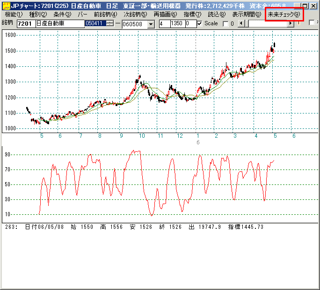Screen dimensions: 320x290
Task: Click the high price value 高 1556
Action: coord(111,226)
